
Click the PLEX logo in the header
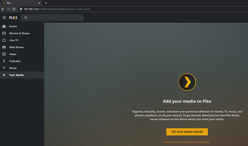[13, 18]
